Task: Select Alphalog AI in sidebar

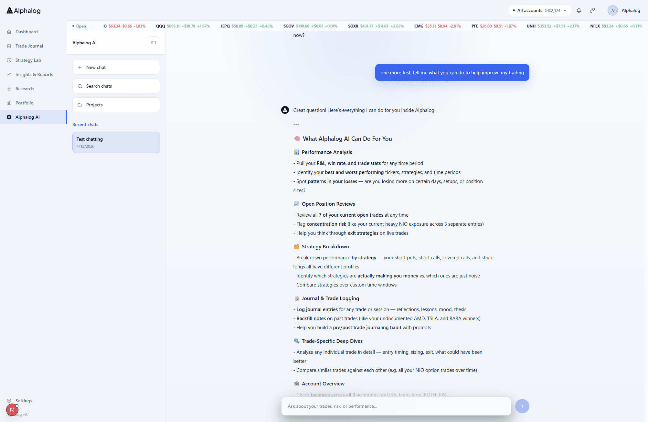Action: 33,117
